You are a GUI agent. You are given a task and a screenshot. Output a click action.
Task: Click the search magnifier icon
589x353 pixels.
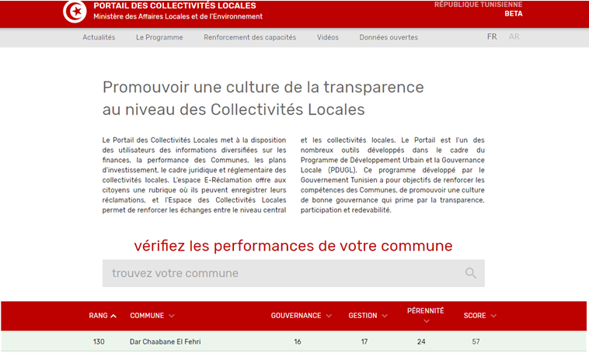pos(471,273)
